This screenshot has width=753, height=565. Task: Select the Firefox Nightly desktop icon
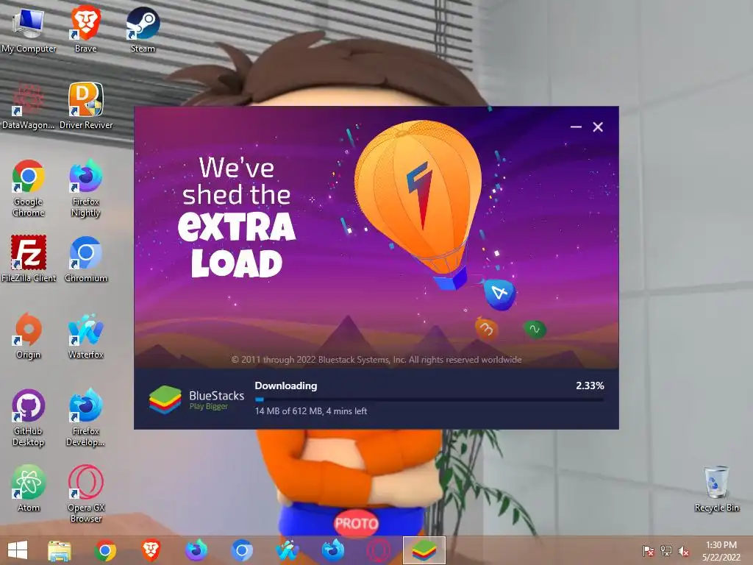85,188
